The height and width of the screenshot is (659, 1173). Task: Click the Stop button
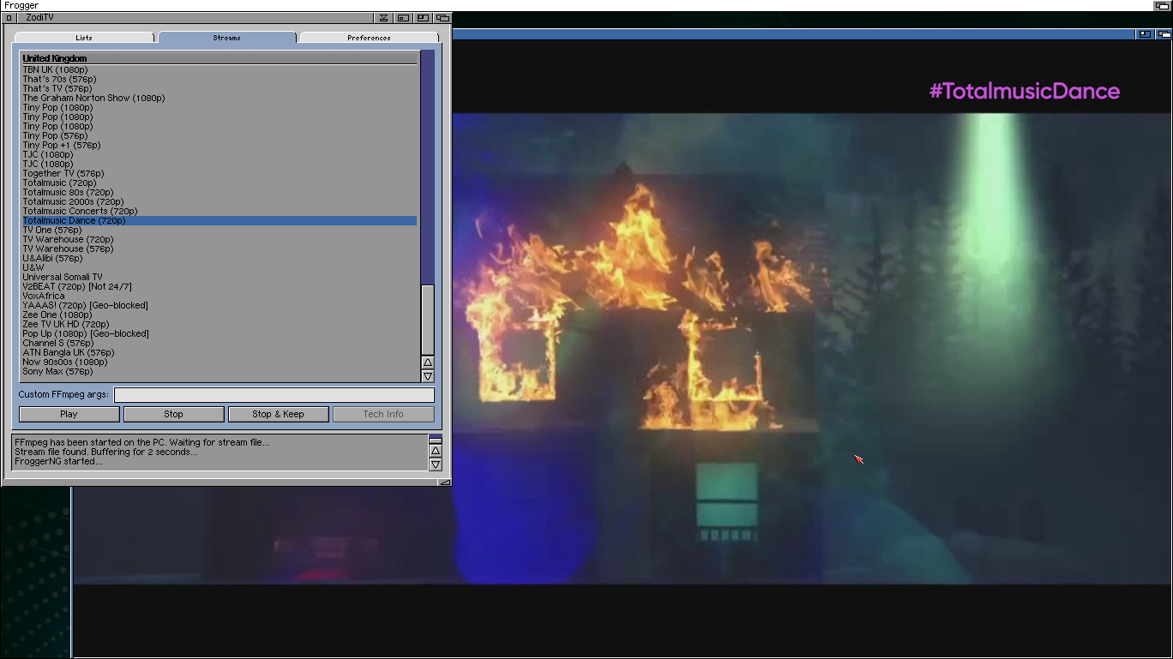point(173,414)
